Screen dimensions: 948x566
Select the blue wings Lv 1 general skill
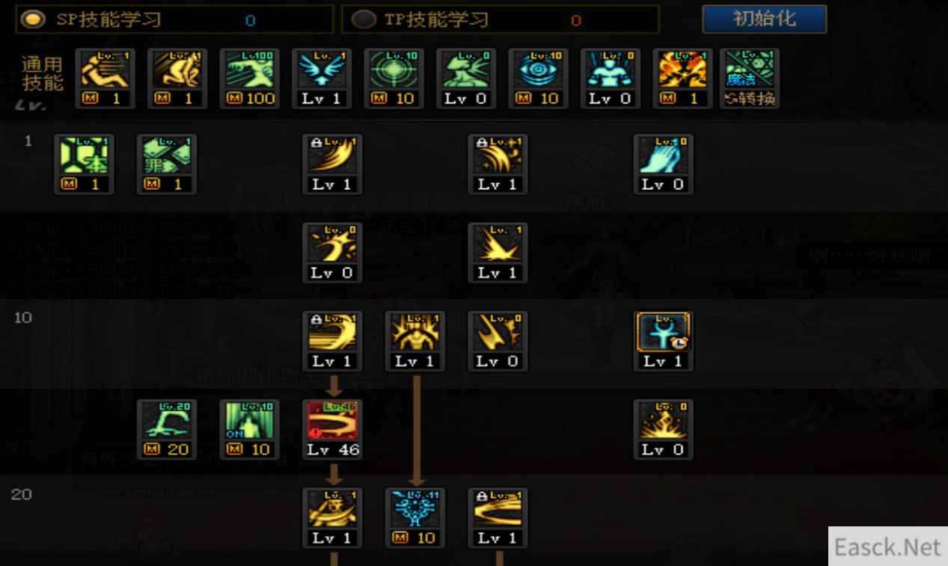coord(321,79)
